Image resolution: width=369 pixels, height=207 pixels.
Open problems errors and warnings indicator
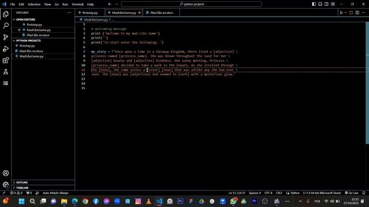tap(16, 193)
